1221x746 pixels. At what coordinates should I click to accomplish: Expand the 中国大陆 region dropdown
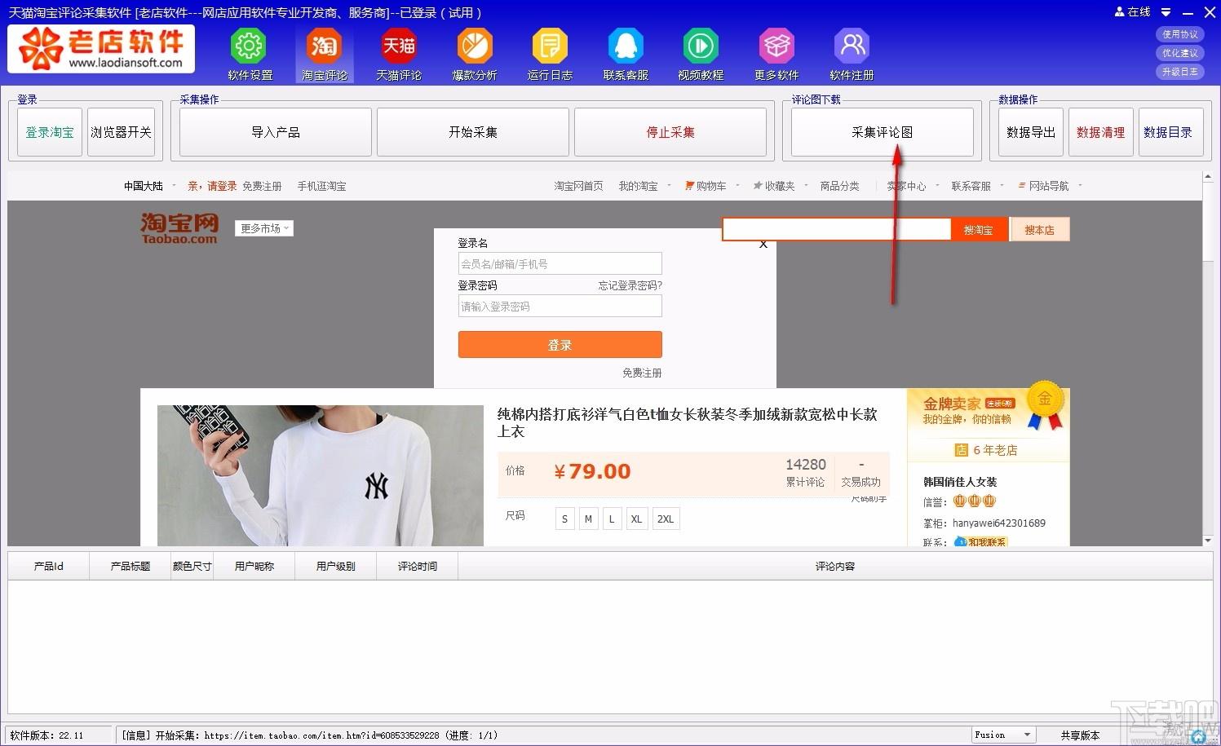[149, 186]
